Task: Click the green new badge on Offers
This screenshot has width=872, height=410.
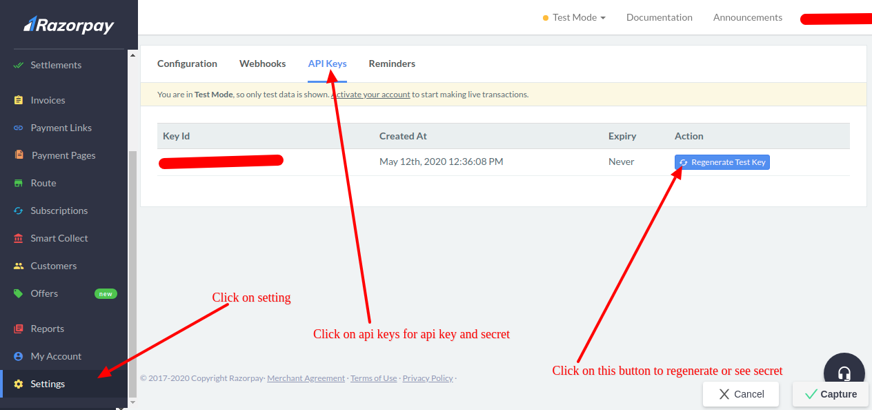Action: click(106, 293)
